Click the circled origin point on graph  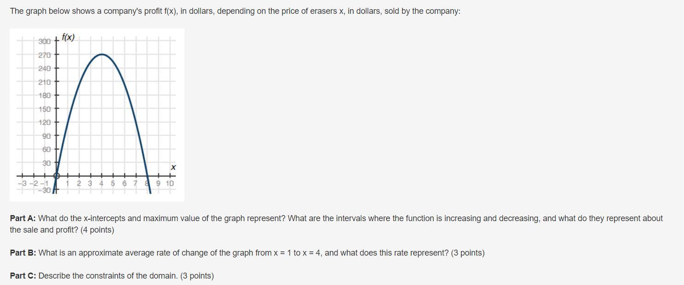(57, 176)
